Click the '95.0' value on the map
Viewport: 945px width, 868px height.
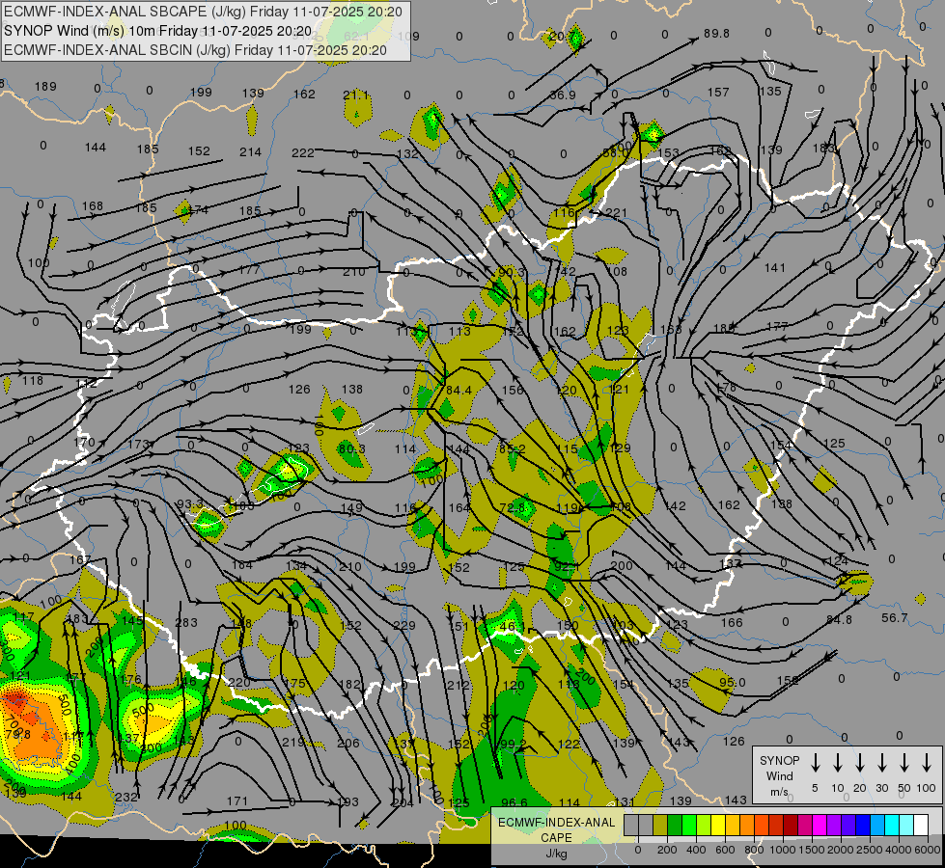tap(733, 683)
